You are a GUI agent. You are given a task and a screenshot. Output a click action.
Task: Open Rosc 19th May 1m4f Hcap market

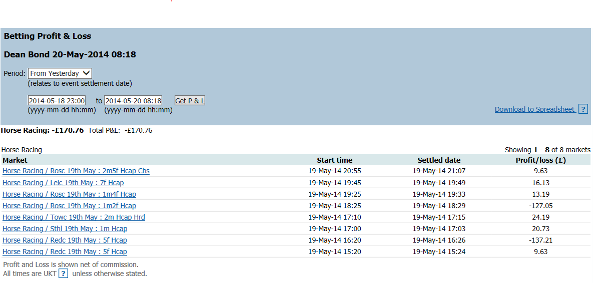click(69, 194)
